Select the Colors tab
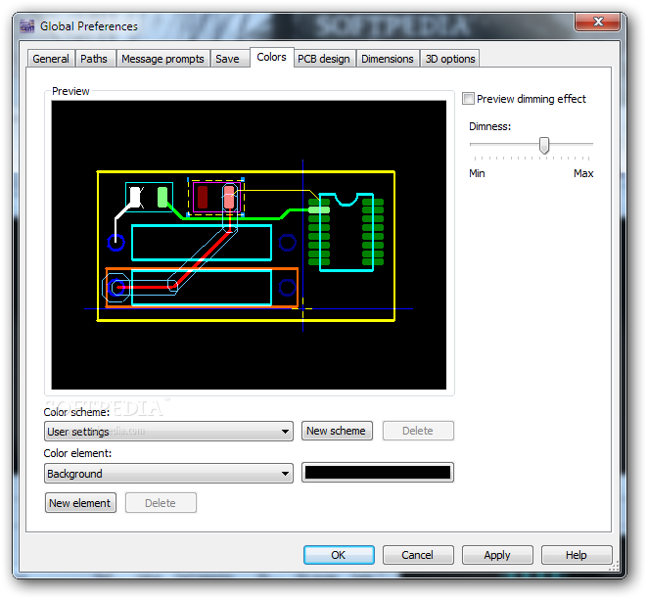 271,57
